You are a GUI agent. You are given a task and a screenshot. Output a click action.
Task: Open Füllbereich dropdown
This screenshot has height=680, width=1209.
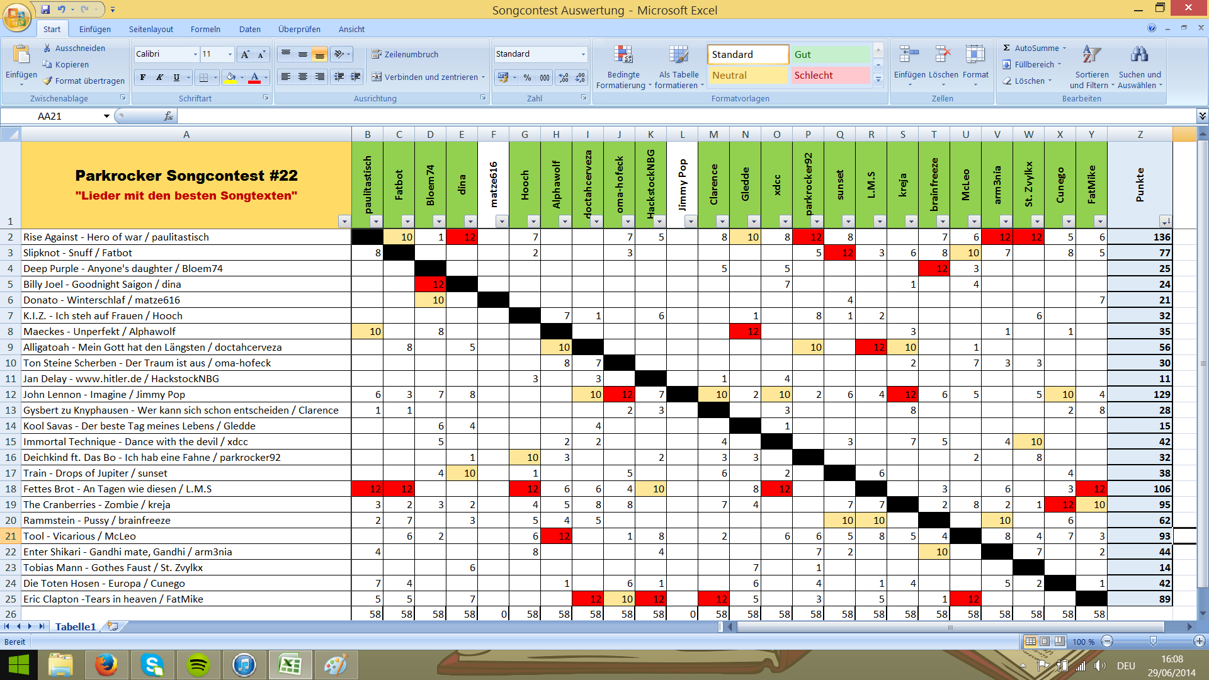(1033, 64)
